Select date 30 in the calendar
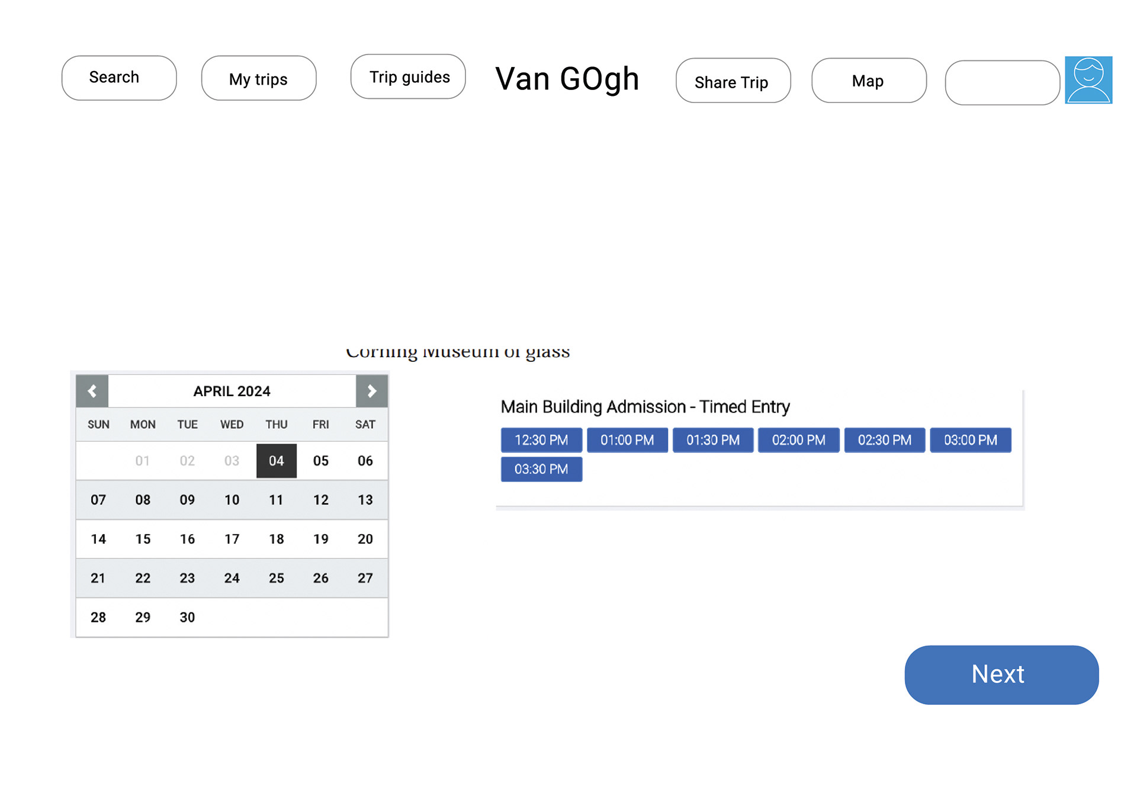Screen dimensions: 1137x809 coord(187,617)
